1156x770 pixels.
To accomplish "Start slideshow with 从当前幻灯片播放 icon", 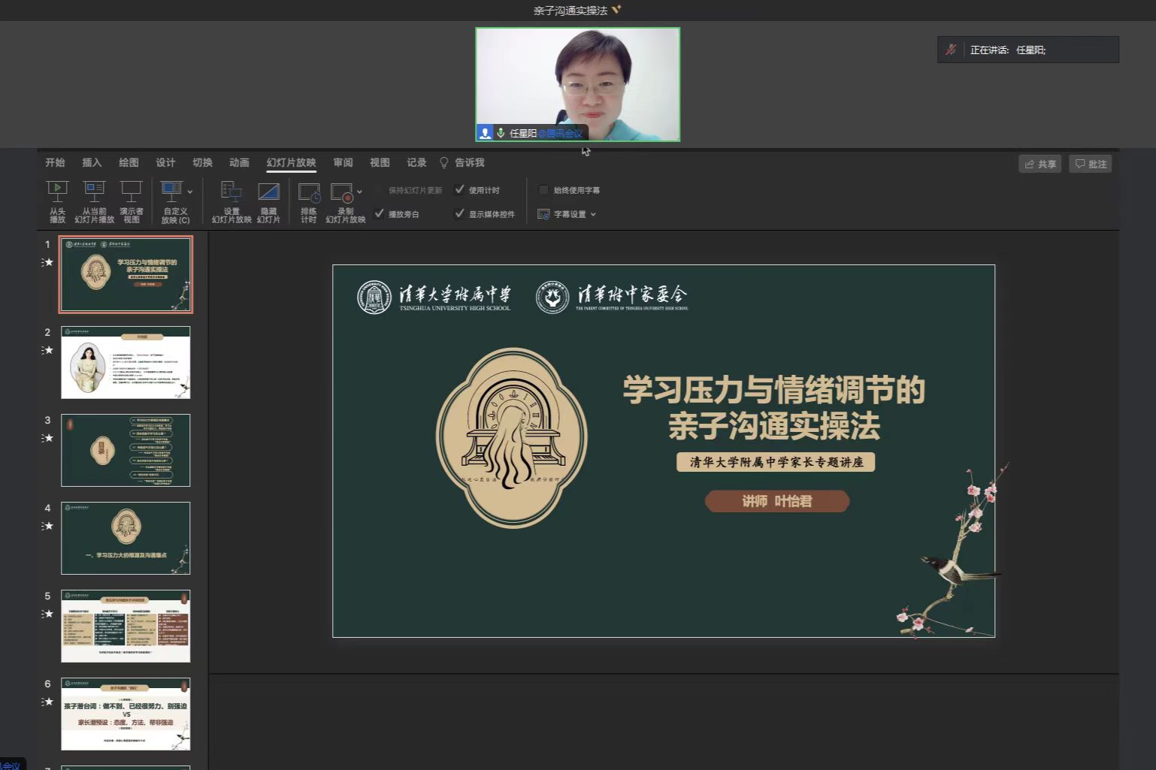I will (x=94, y=192).
